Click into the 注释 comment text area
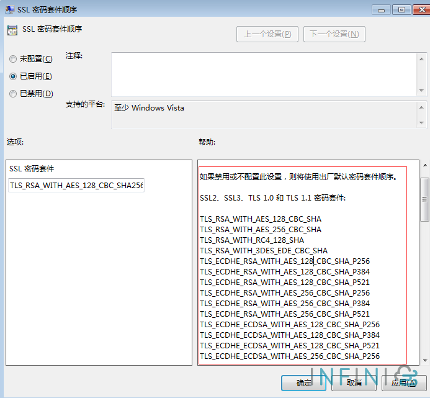The image size is (430, 398). (264, 75)
